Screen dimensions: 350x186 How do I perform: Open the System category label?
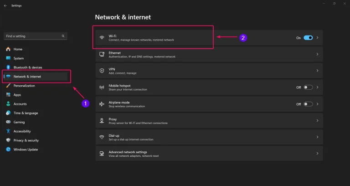[19, 58]
